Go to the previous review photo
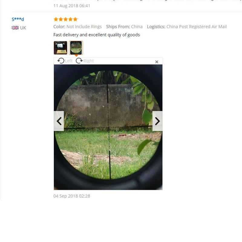This screenshot has height=242, width=242. pos(59,121)
